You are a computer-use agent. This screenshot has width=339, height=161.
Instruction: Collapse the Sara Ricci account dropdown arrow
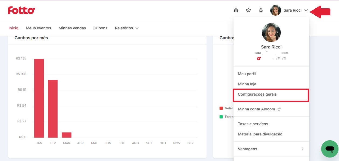click(306, 10)
